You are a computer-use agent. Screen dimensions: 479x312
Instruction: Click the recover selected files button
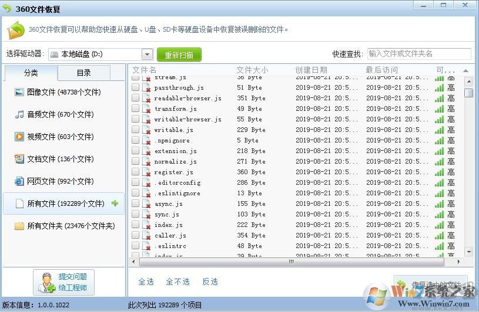point(431,285)
